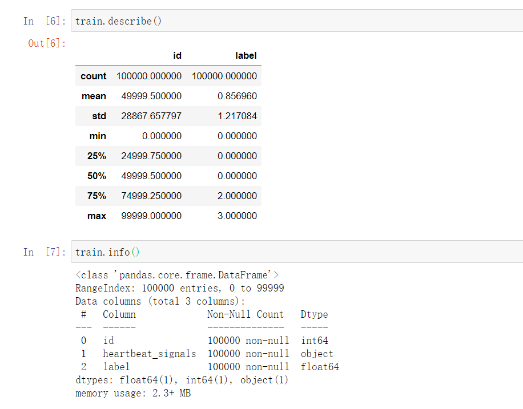Select the 'id' column header
This screenshot has height=409, width=523.
tap(177, 56)
